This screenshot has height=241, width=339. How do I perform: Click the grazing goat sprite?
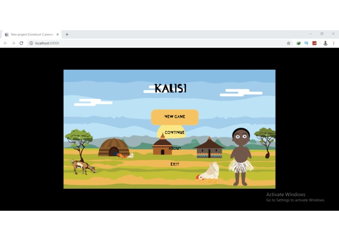coord(83,167)
